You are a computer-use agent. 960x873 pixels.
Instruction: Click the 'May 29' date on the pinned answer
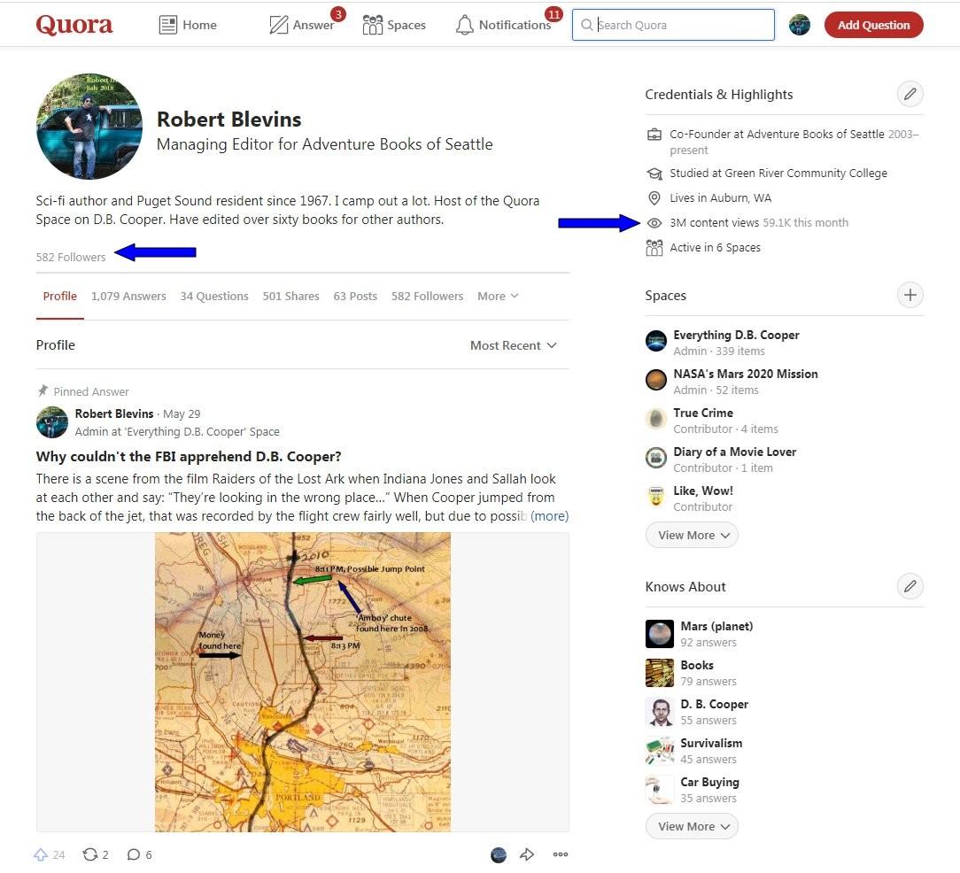tap(182, 413)
